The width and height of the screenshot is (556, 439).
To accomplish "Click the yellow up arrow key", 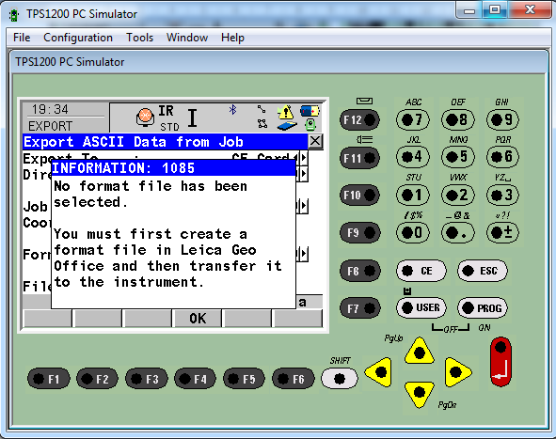I will pos(420,352).
